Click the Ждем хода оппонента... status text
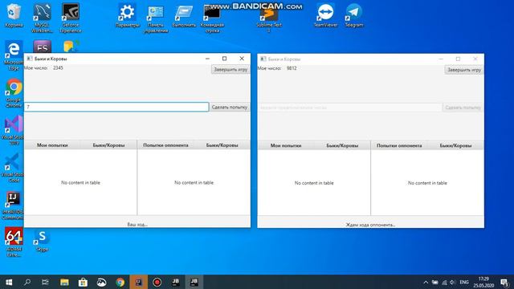The height and width of the screenshot is (289, 514). tap(370, 225)
